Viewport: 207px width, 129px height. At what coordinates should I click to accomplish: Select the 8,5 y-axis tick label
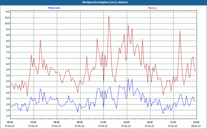8,41
